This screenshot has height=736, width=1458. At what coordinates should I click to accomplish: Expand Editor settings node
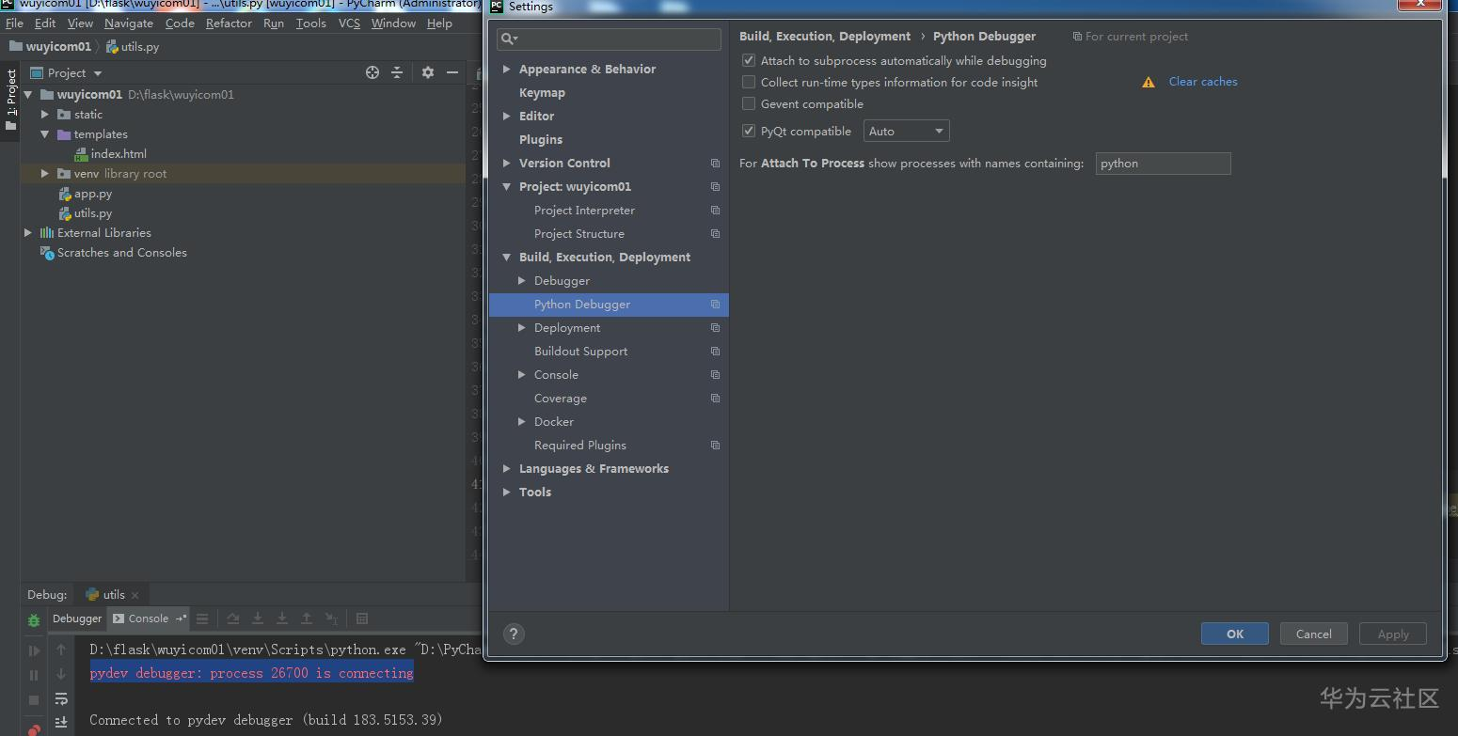507,117
